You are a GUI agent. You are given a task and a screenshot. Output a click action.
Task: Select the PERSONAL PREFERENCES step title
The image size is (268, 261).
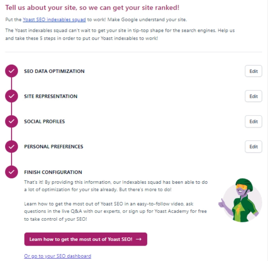click(53, 147)
